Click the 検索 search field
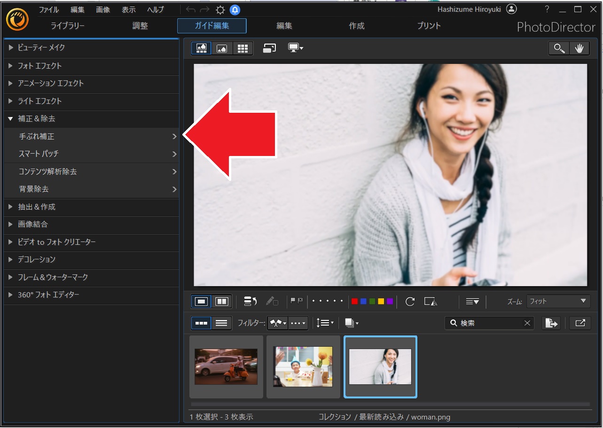This screenshot has height=428, width=603. click(x=489, y=323)
